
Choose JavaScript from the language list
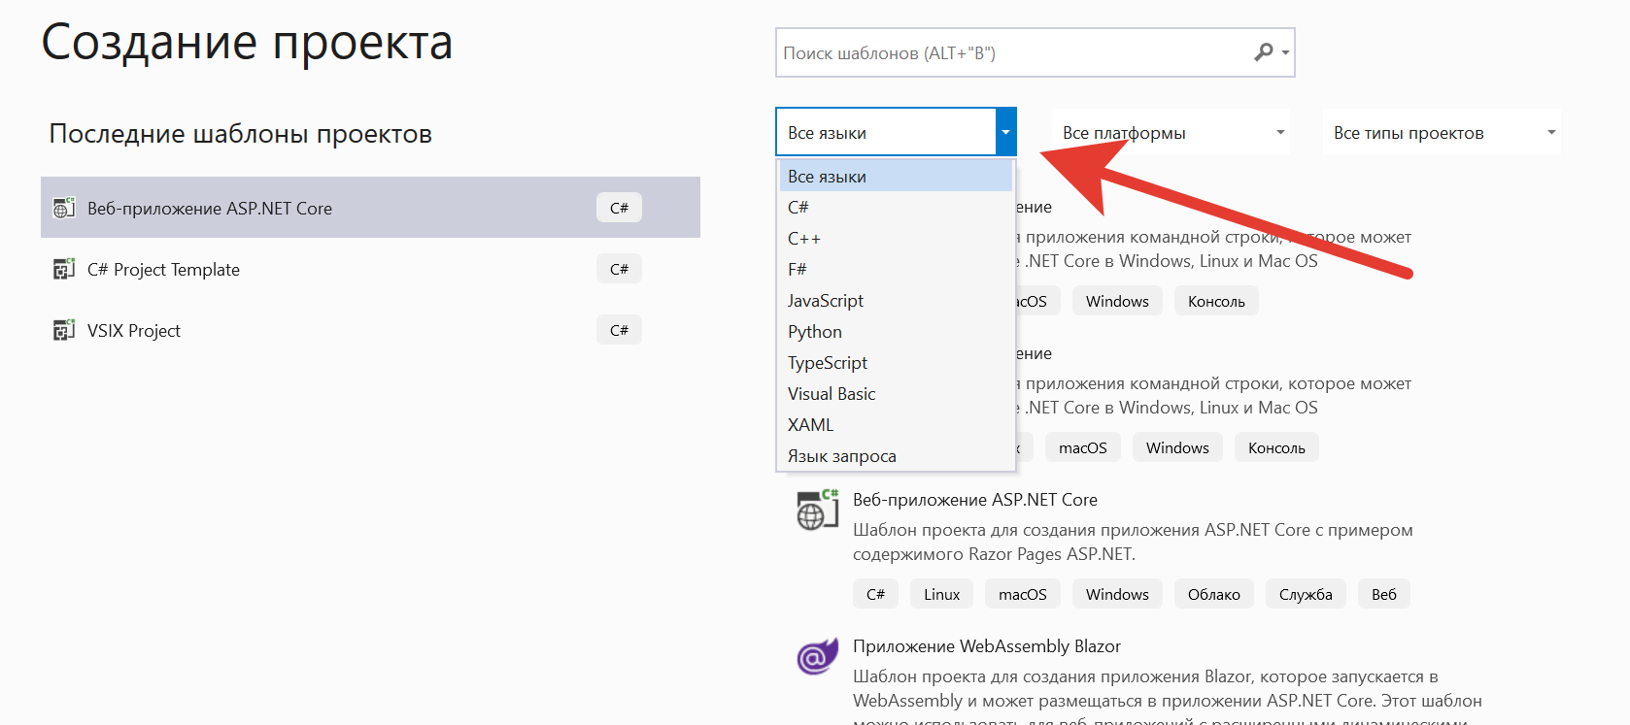896,300
